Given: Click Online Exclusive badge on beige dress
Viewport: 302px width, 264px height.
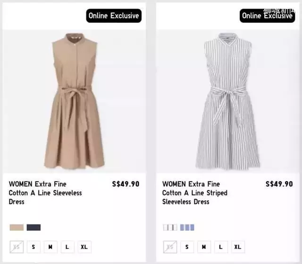Looking at the screenshot, I should [114, 16].
